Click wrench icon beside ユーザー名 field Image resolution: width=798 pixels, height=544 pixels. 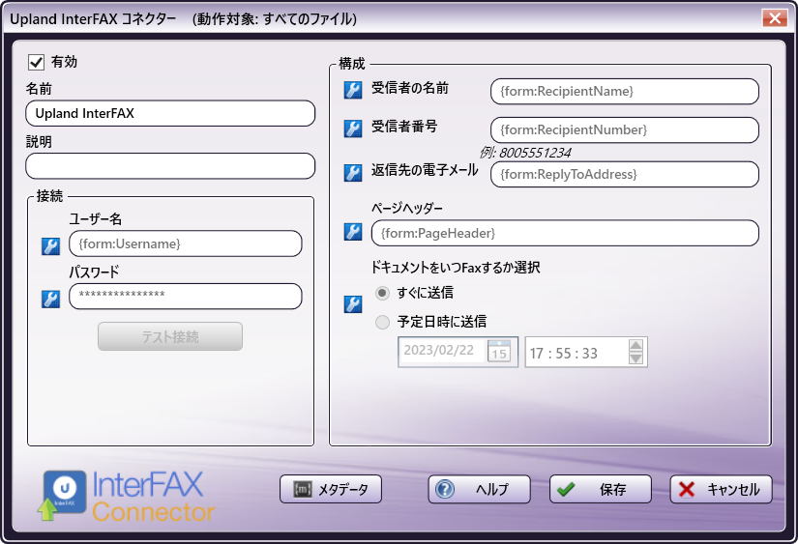click(x=50, y=246)
